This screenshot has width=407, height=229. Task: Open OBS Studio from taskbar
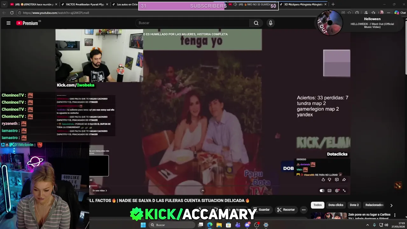click(257, 225)
